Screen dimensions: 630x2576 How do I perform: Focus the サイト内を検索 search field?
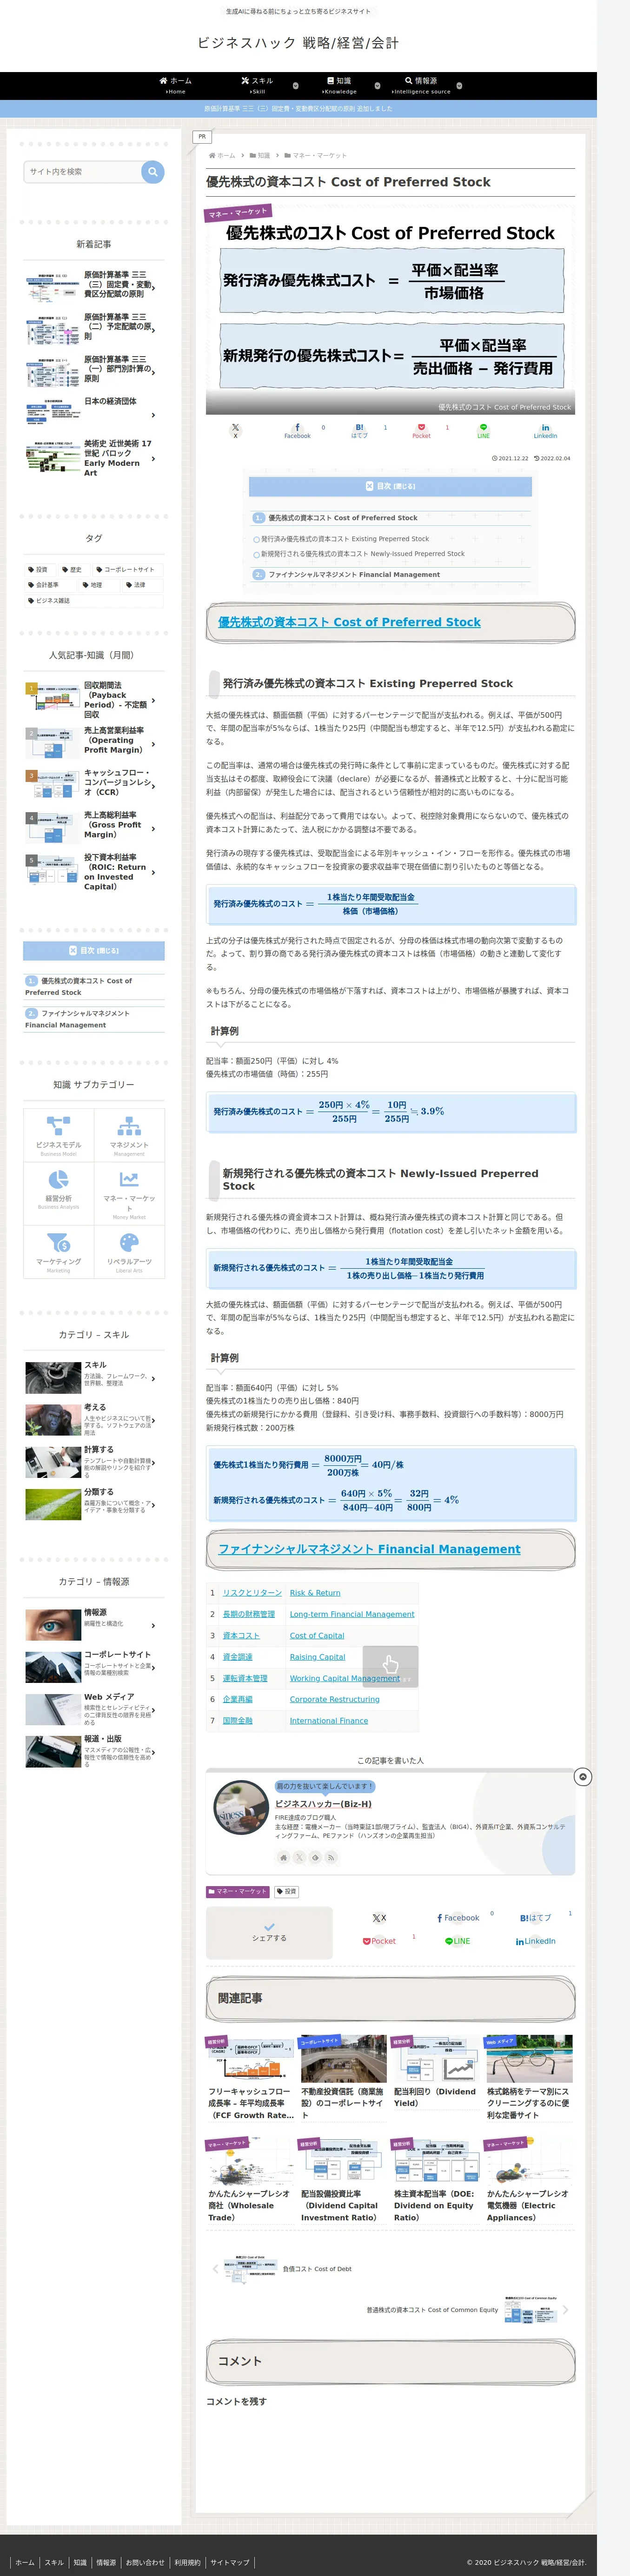tap(83, 172)
